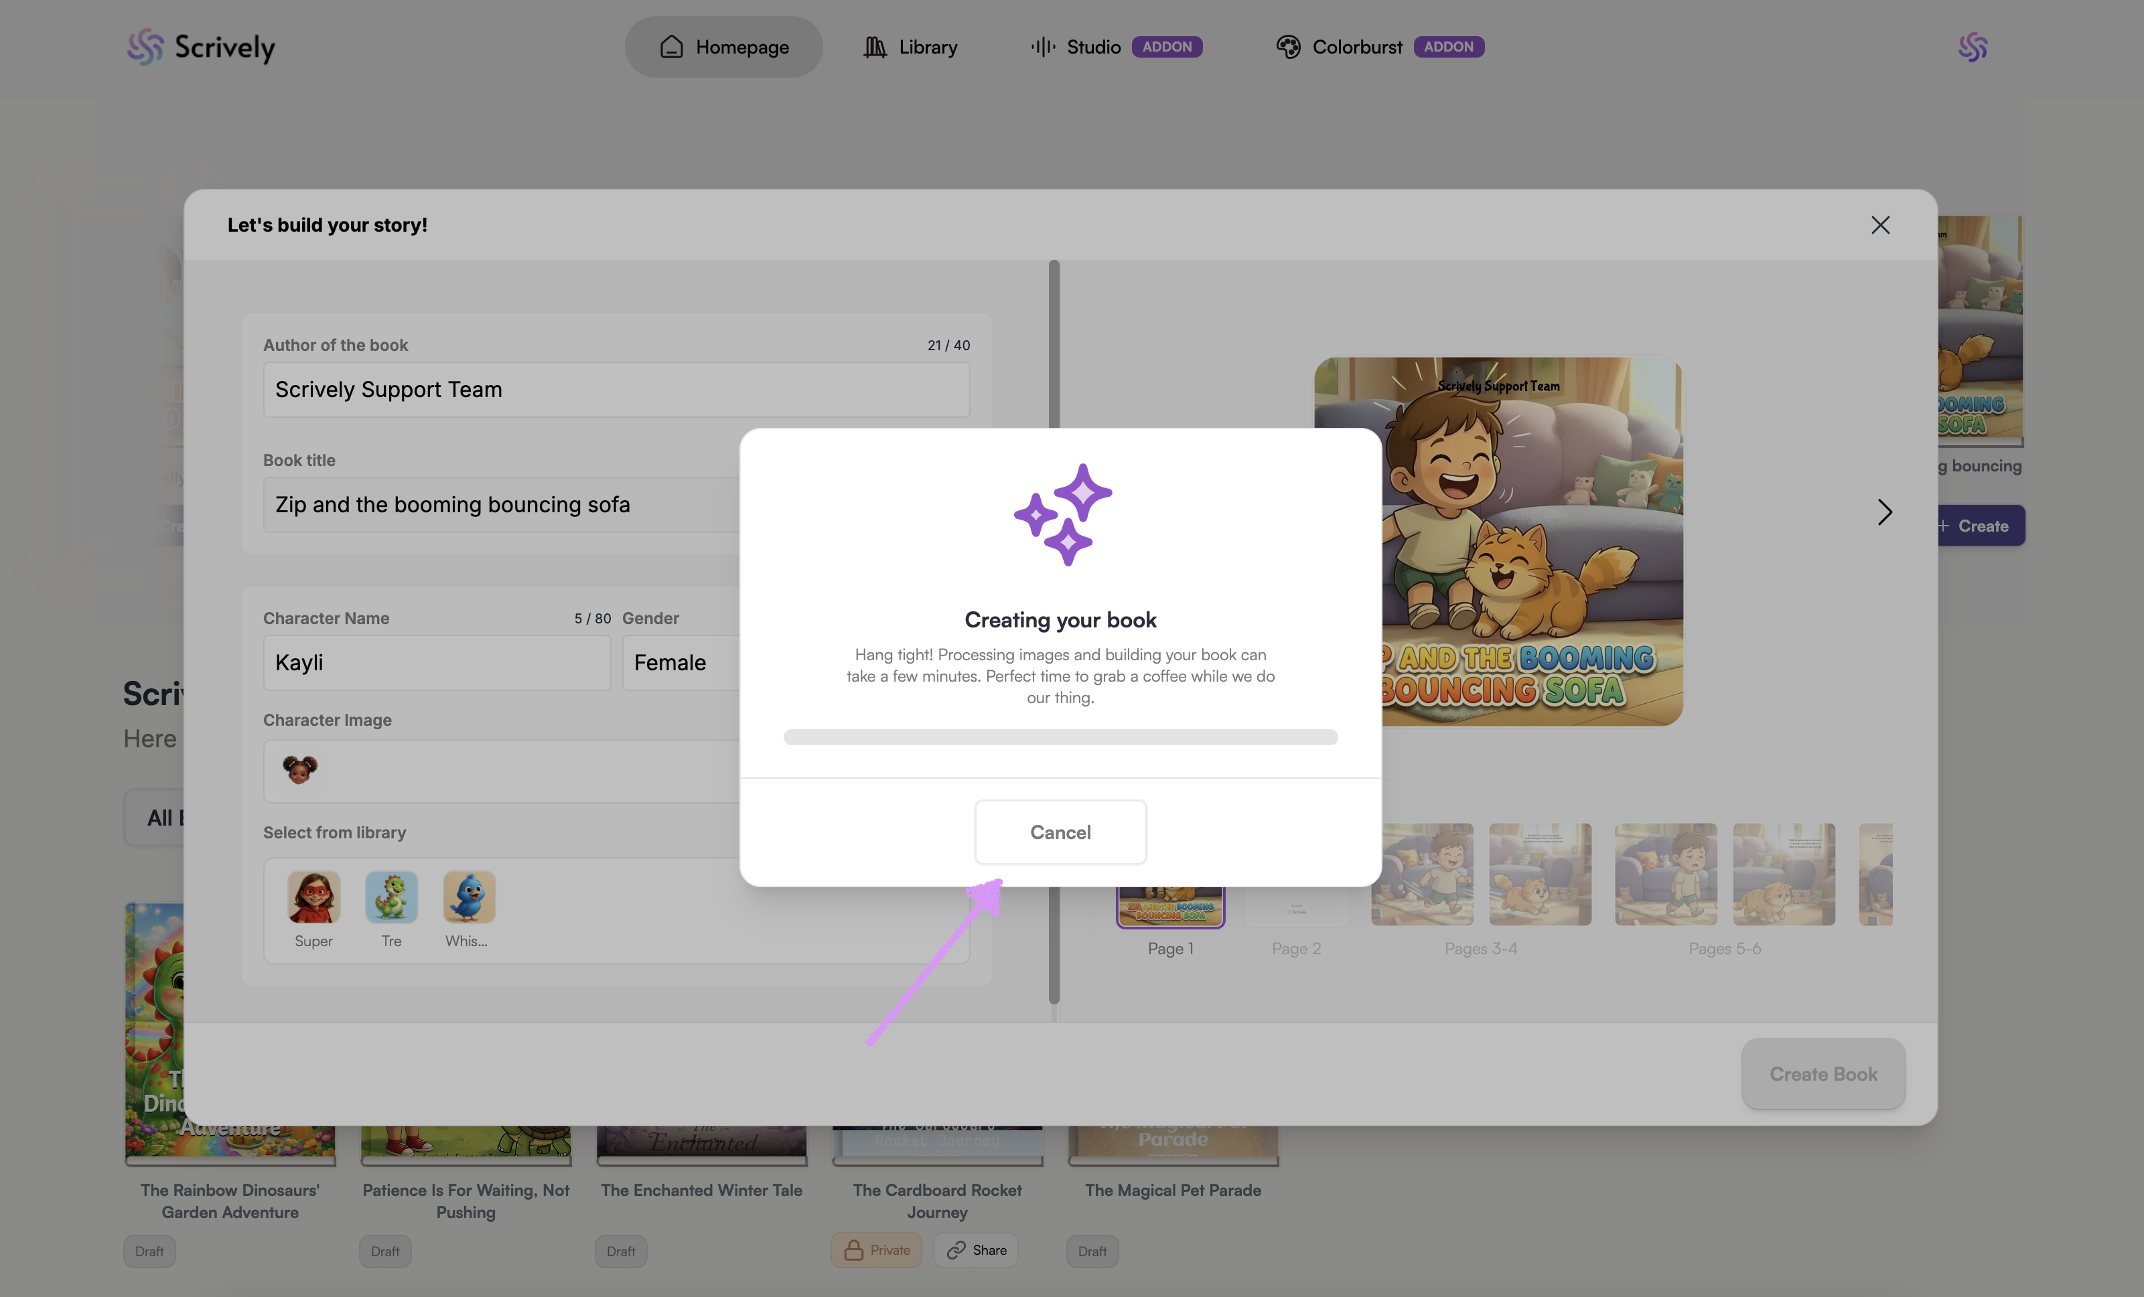
Task: Cancel the book creation
Action: click(x=1060, y=832)
